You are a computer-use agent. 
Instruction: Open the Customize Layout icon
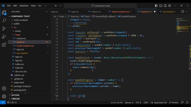pos(170,6)
